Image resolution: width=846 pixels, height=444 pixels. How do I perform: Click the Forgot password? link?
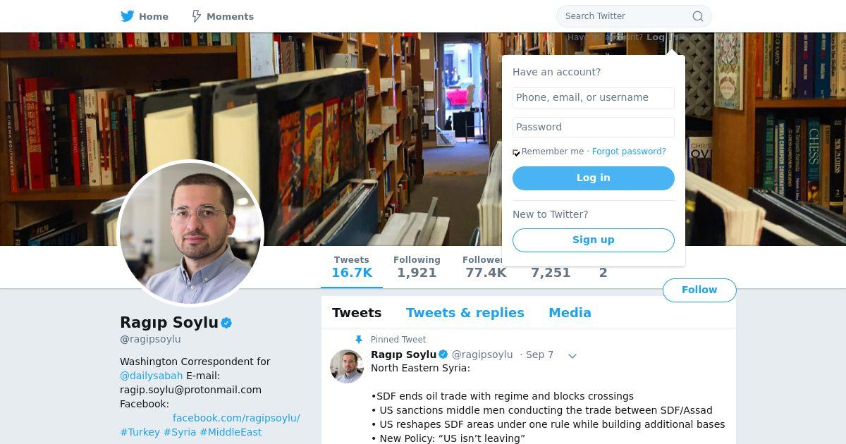click(629, 152)
